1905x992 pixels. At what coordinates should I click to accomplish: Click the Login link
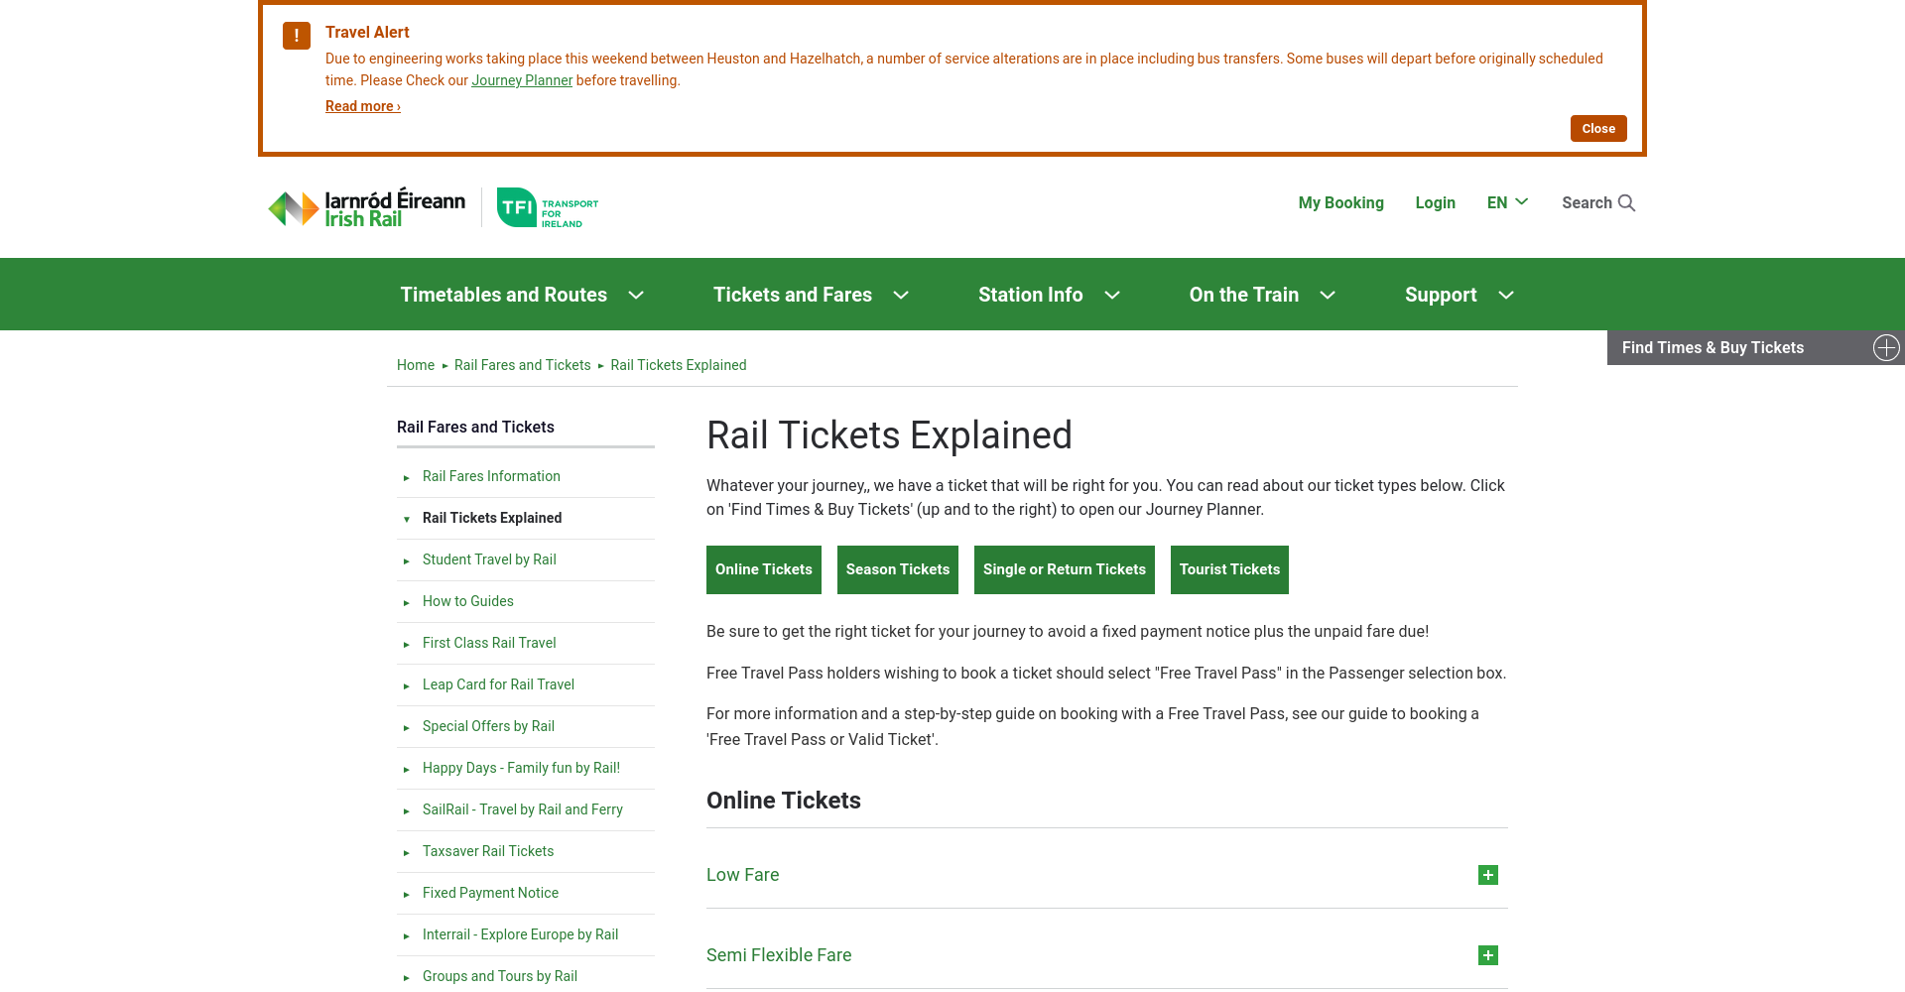click(x=1435, y=202)
